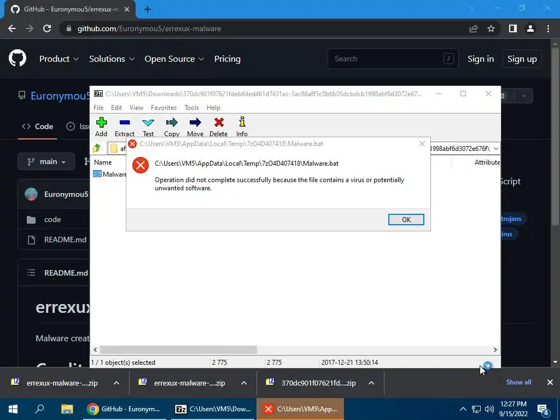Click the Sign up button on GitHub
Image resolution: width=560 pixels, height=420 pixels.
[x=522, y=59]
